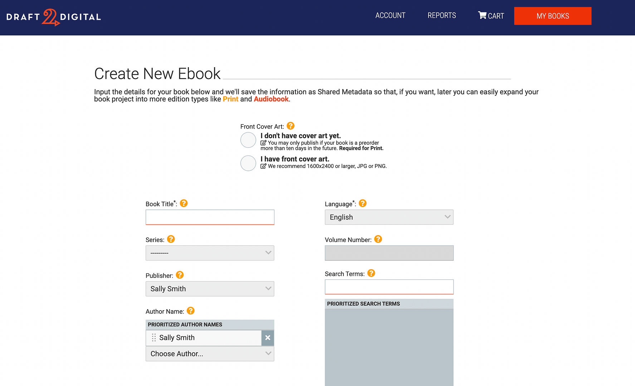Open help icon next to Book Title
Screen dimensions: 635x386
pyautogui.click(x=184, y=203)
